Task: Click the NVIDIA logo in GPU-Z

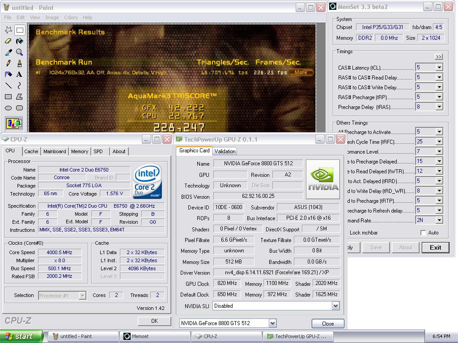Action: pyautogui.click(x=323, y=179)
